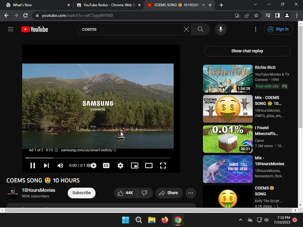Open Dance Till You're Dead mix thumbnail
303x227 pixels.
(228, 169)
